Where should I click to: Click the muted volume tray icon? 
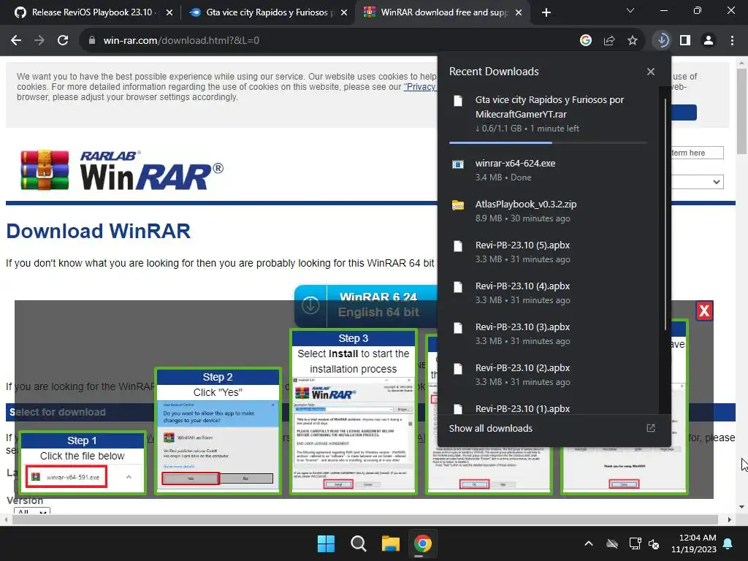click(654, 543)
